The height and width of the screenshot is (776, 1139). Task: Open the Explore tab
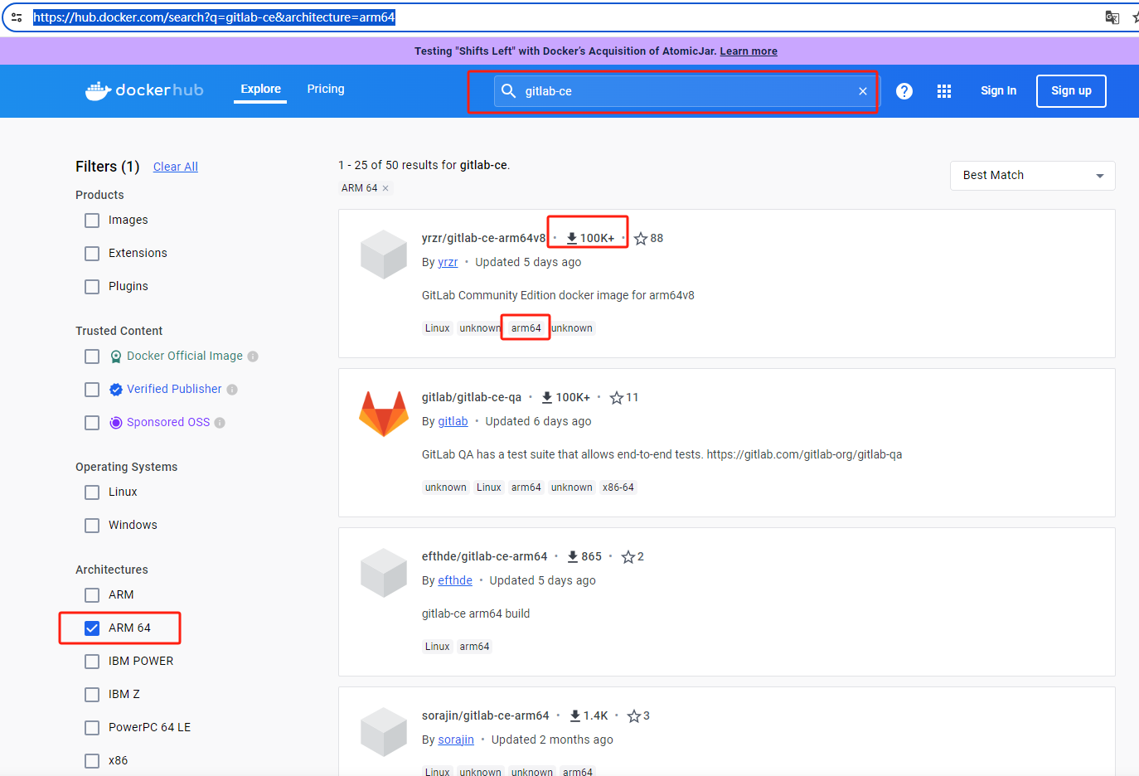click(260, 89)
